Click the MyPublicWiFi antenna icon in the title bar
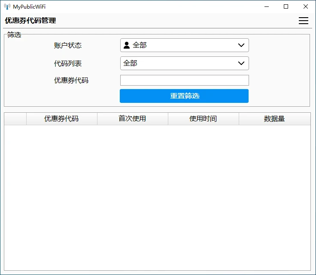This screenshot has height=275, width=316. click(x=7, y=6)
